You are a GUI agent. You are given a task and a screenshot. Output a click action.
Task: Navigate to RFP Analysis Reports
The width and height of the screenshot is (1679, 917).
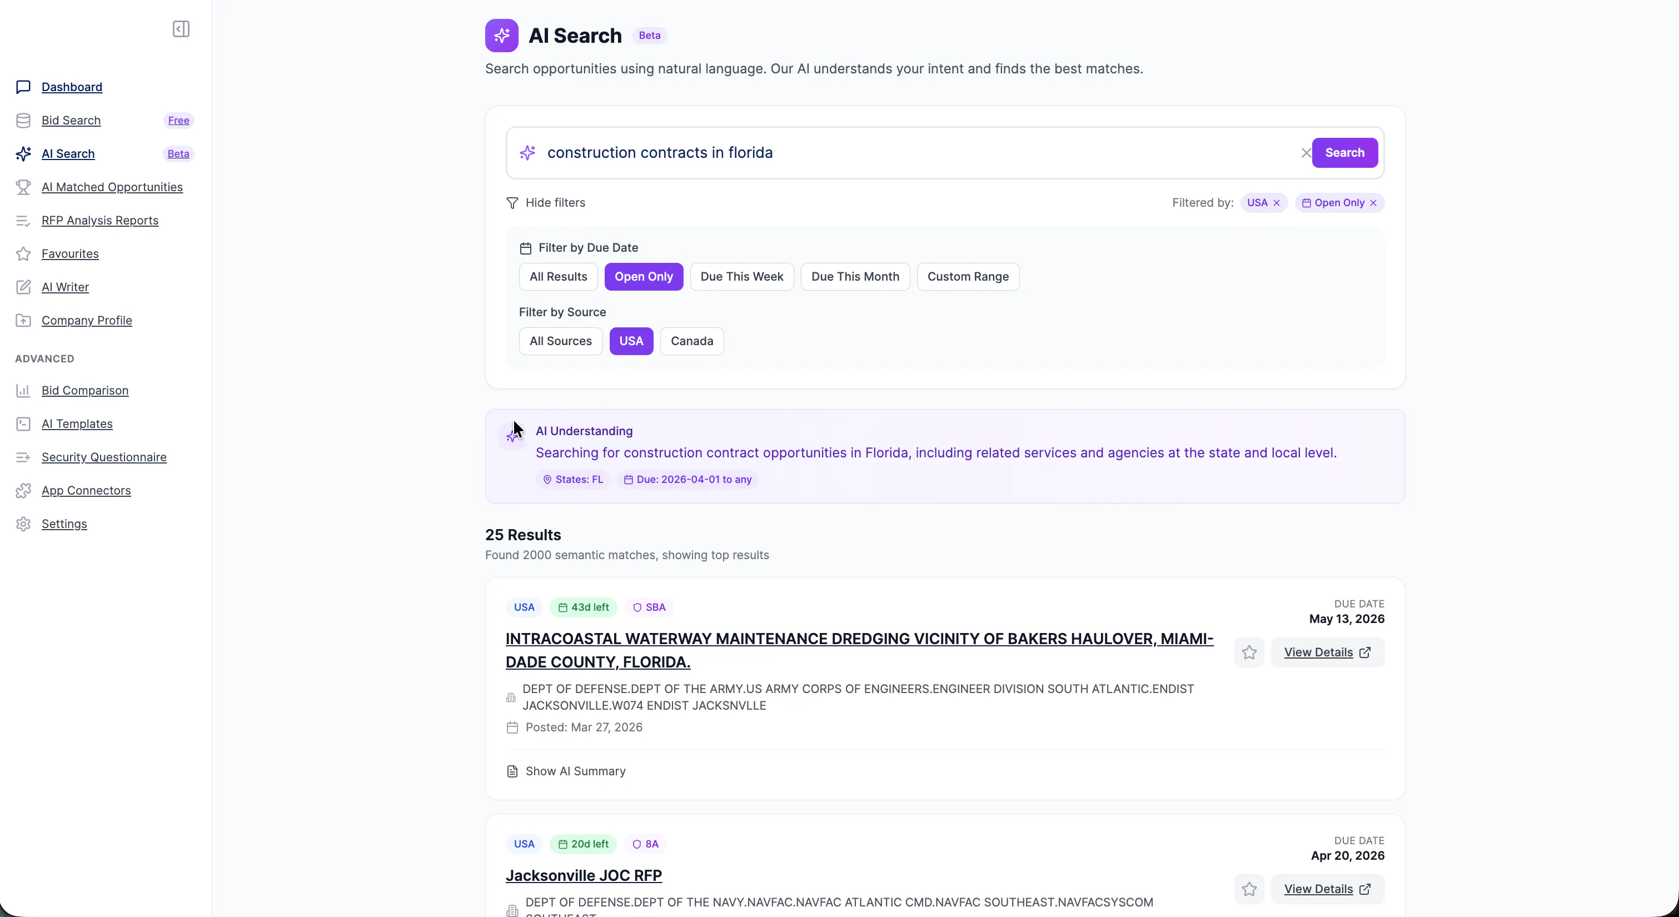click(99, 220)
